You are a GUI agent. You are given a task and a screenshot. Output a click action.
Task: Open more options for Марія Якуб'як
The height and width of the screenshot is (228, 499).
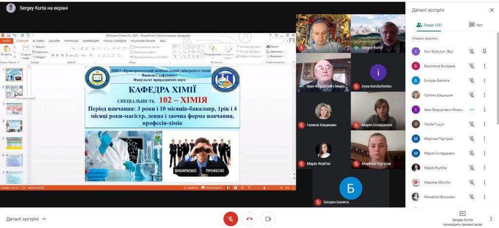tap(484, 168)
